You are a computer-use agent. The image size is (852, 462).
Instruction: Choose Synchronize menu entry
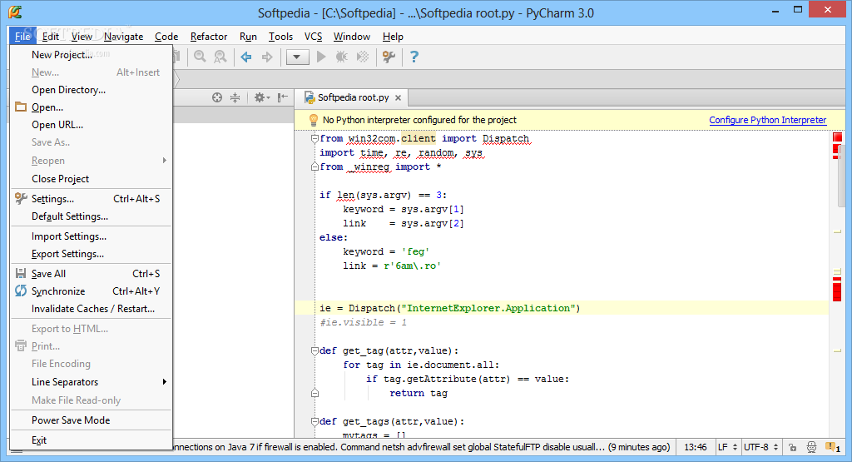click(x=91, y=291)
